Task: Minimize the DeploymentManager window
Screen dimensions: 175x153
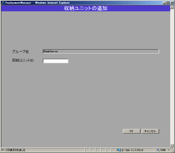Action: [164, 3]
